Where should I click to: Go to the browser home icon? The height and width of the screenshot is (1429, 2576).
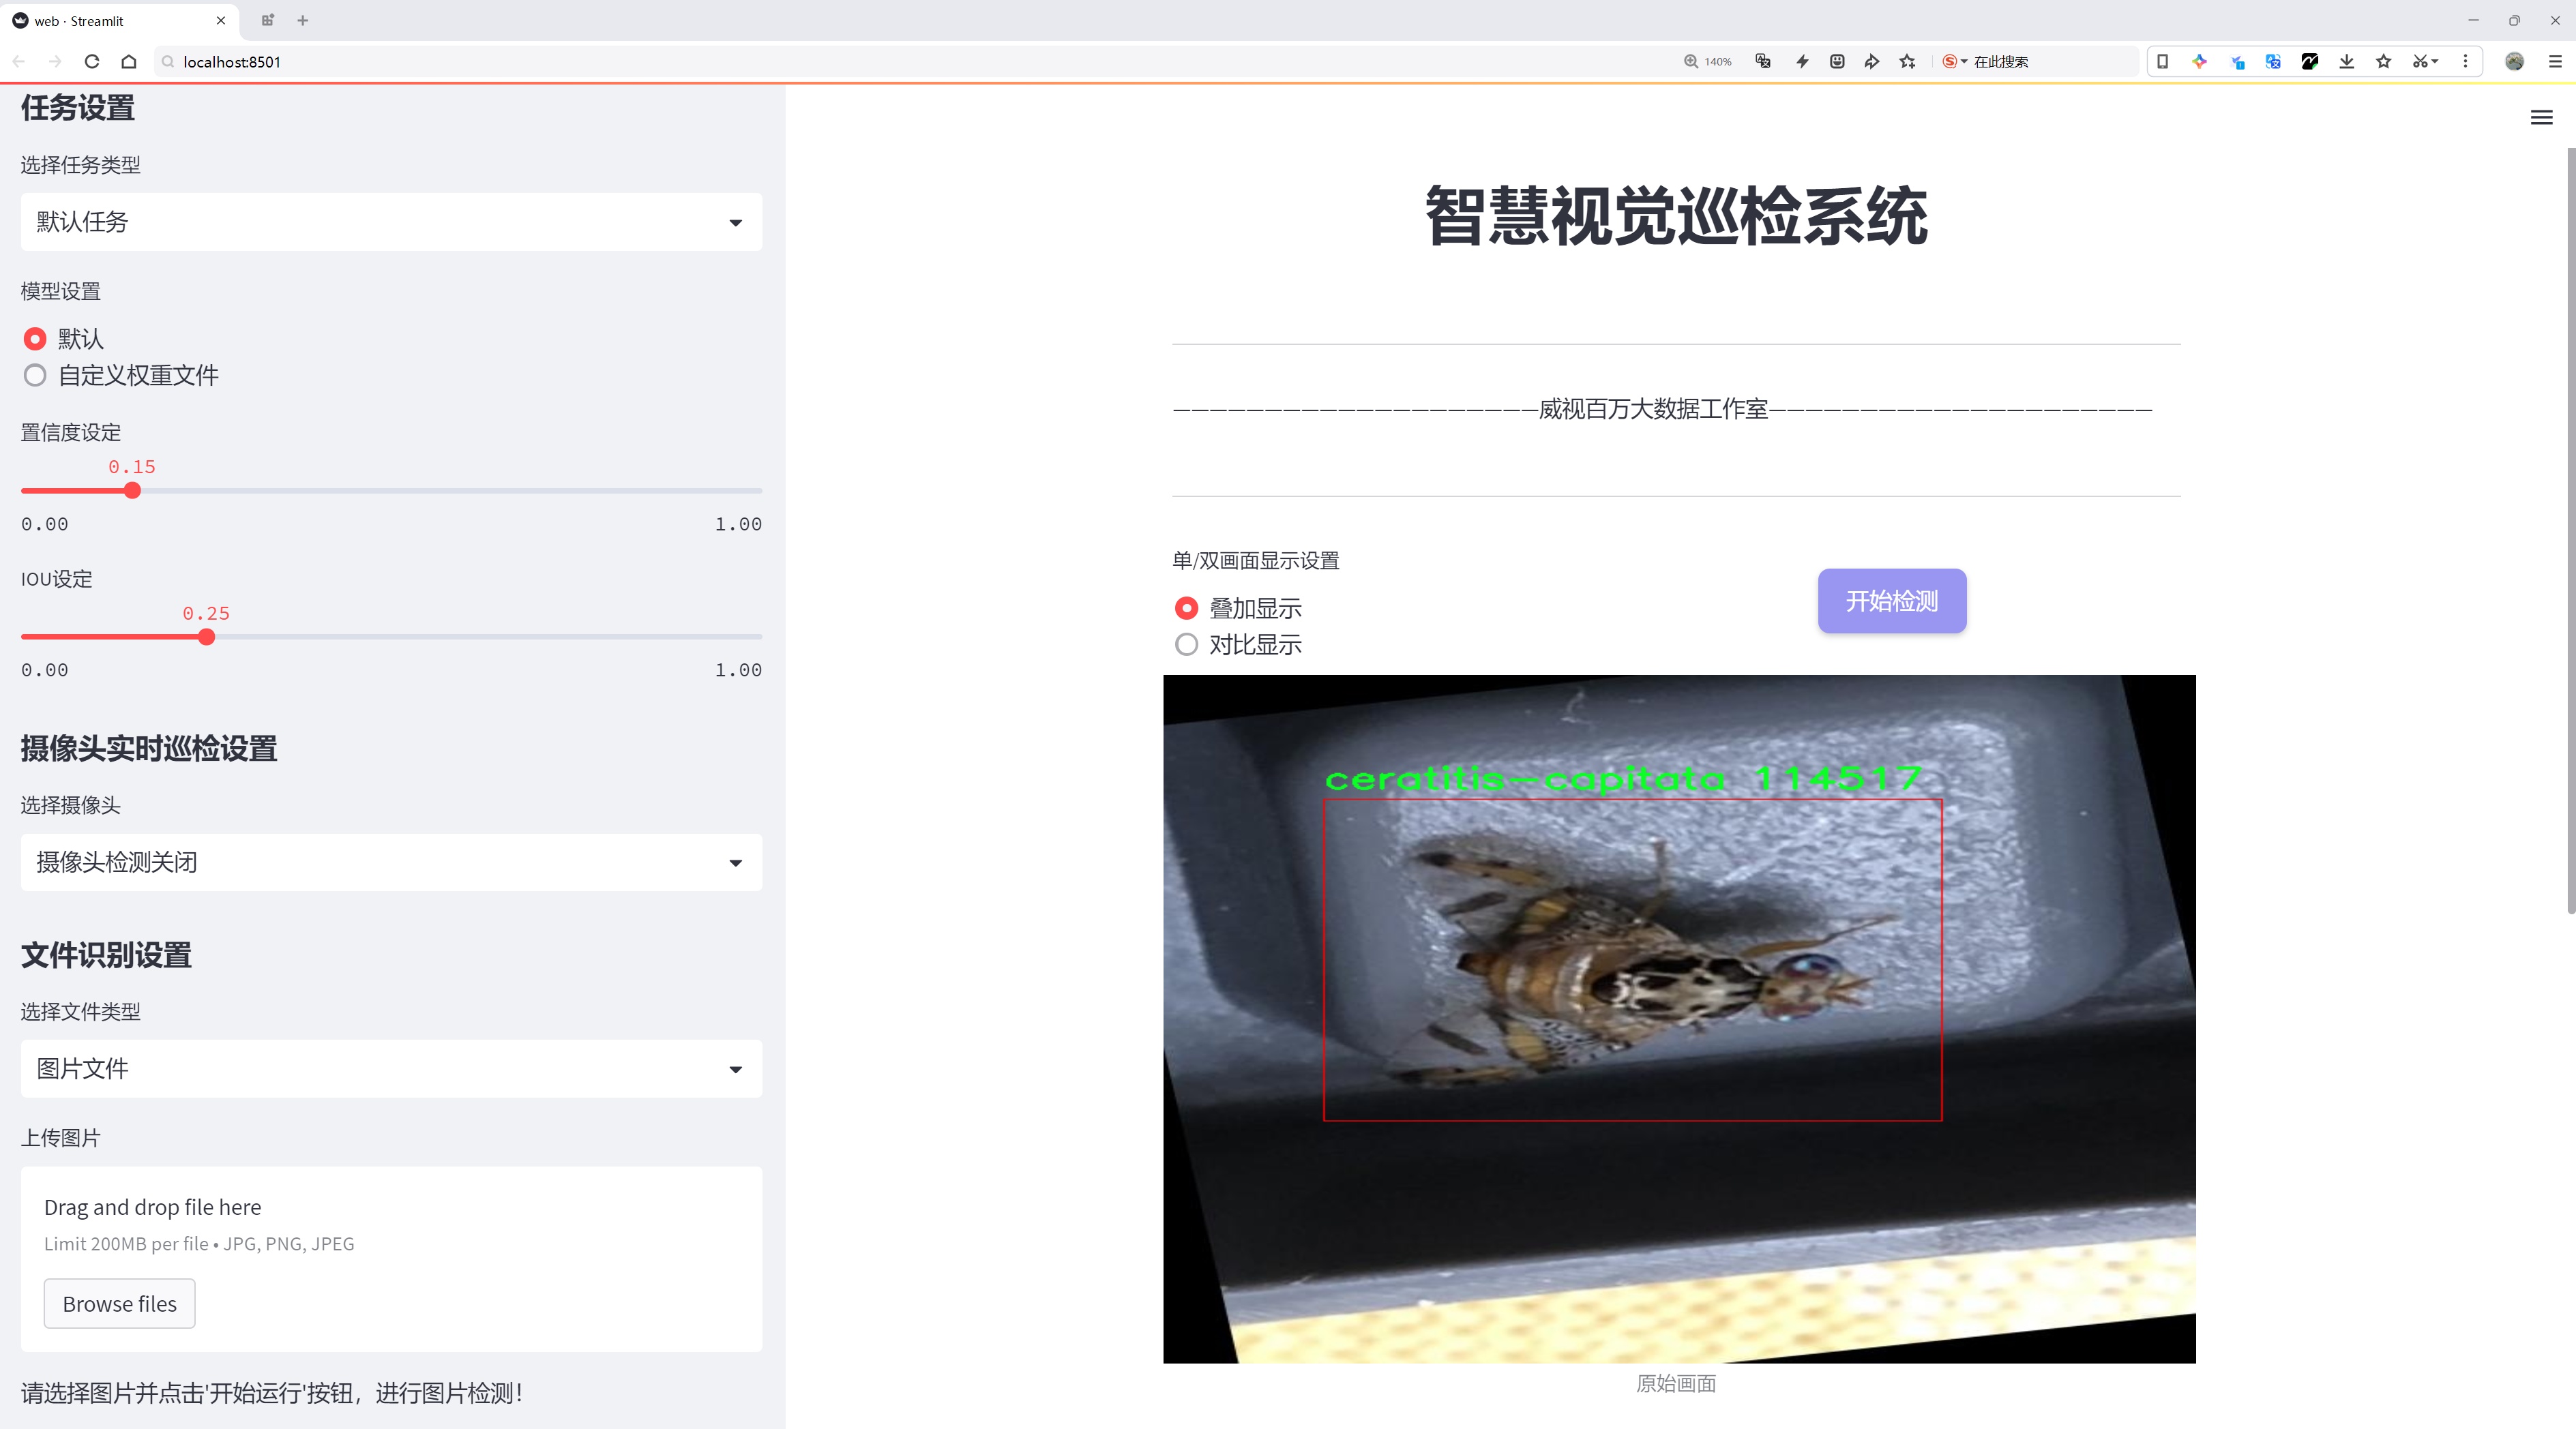pos(129,62)
